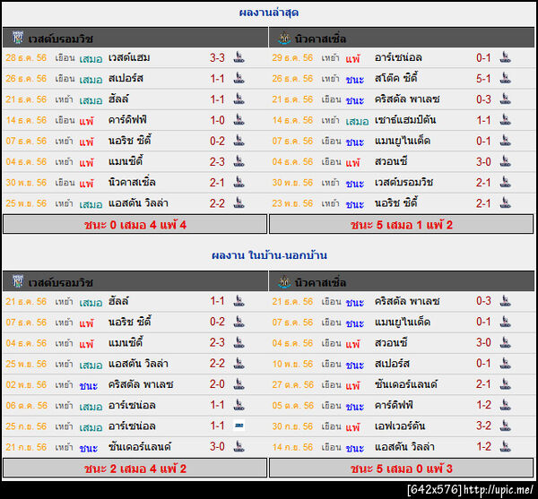
Task: Click นิวคาสเซิ่ล opponent name beside 2-1 score
Action: pyautogui.click(x=132, y=183)
